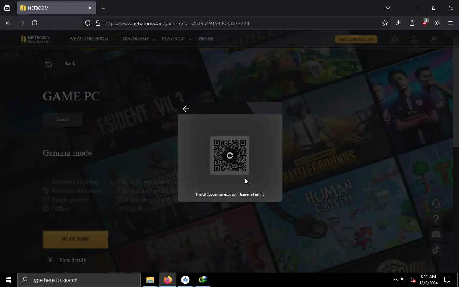Image resolution: width=459 pixels, height=287 pixels.
Task: Select the NETBOOM browser tab
Action: tap(56, 8)
